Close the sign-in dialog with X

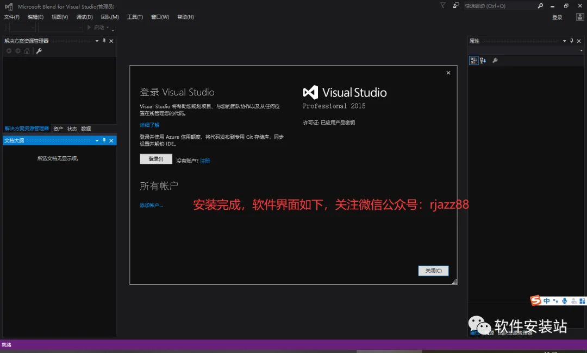448,73
